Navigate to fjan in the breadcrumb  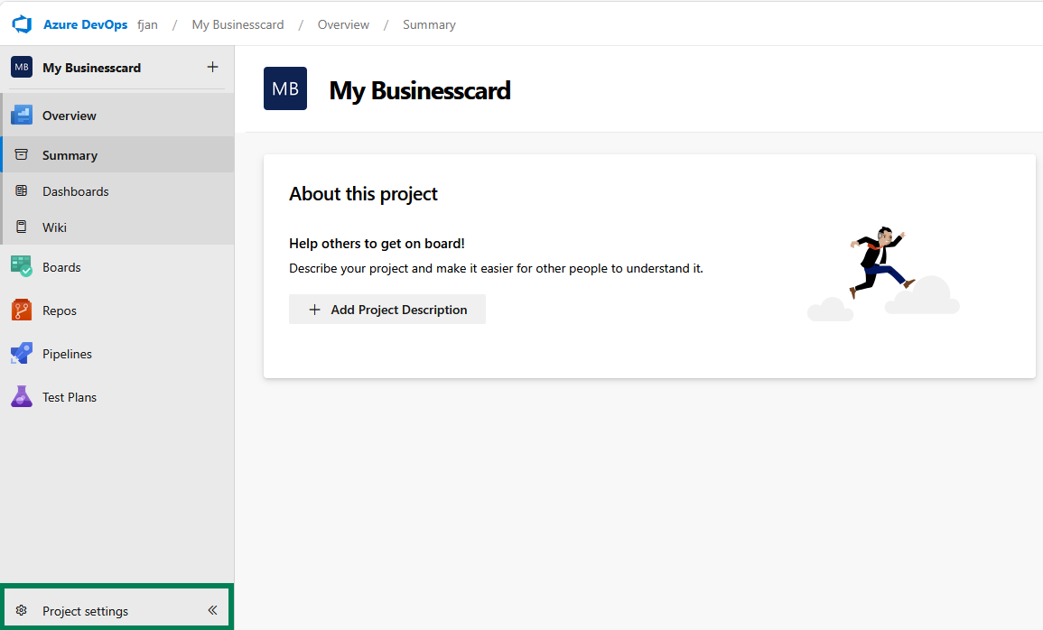[148, 24]
